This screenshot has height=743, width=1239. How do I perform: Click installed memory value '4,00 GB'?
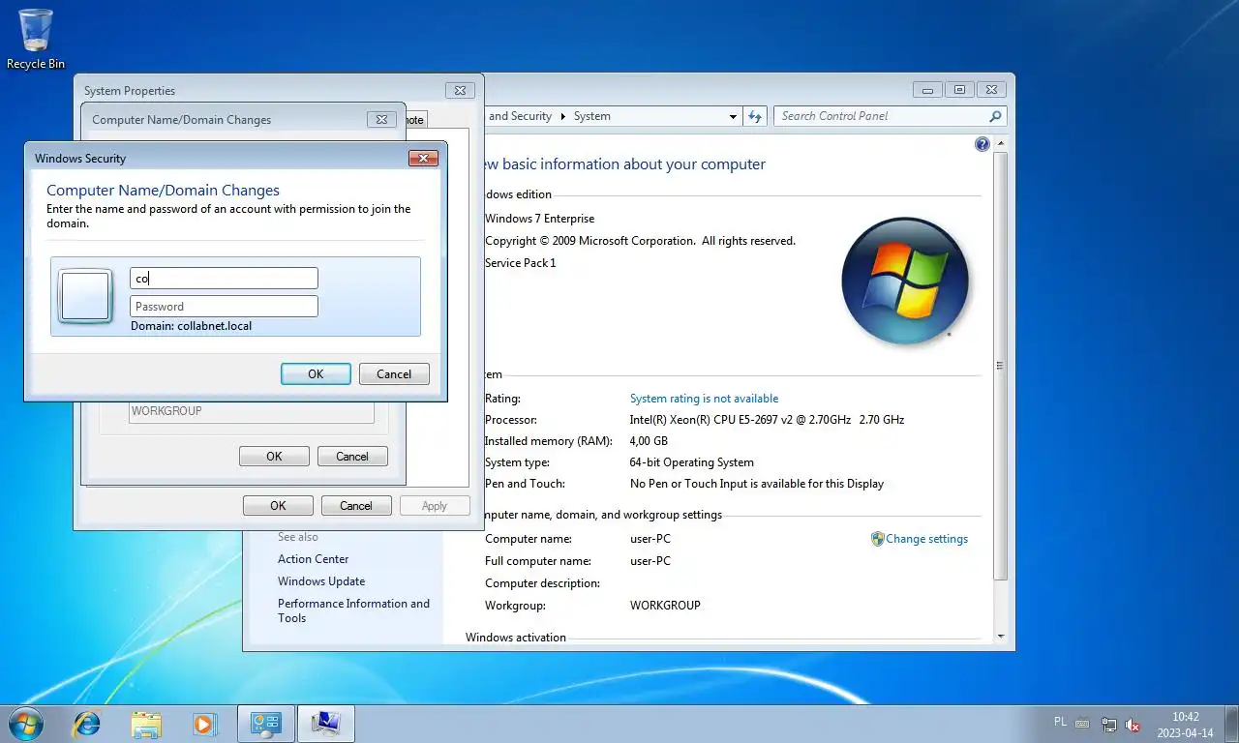(x=649, y=441)
